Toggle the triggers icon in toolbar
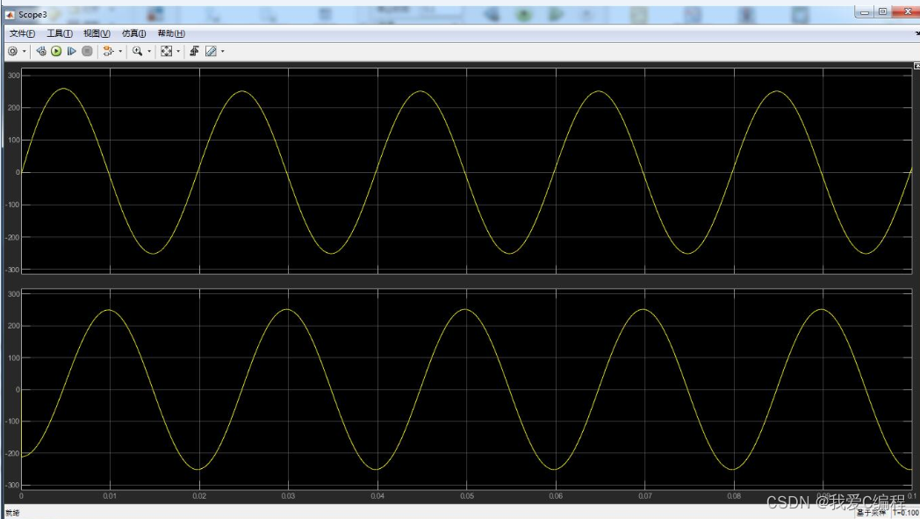This screenshot has width=920, height=519. pos(194,52)
